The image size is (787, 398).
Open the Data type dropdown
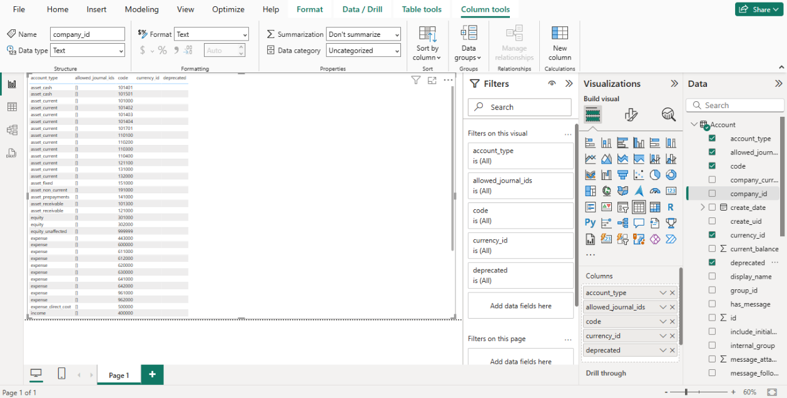pos(88,51)
